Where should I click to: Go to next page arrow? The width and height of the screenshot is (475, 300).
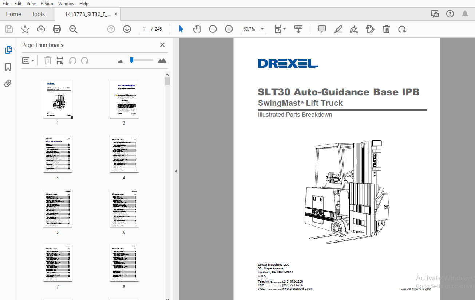click(127, 29)
